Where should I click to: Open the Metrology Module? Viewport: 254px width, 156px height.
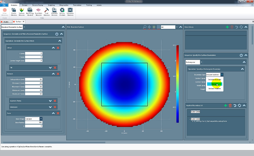(30, 12)
